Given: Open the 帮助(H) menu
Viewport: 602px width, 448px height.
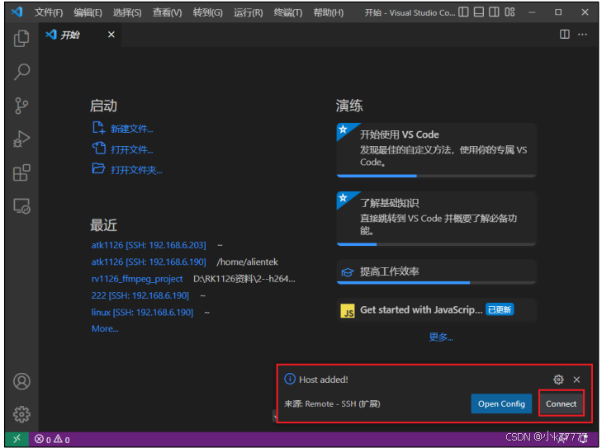Looking at the screenshot, I should [x=329, y=12].
